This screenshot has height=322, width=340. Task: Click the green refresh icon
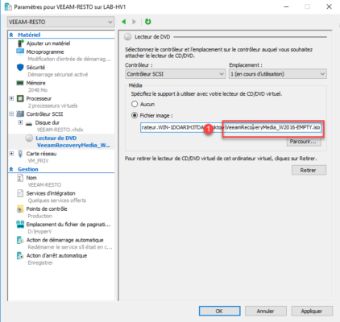coord(147,22)
